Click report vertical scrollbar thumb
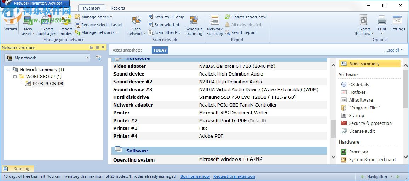 click(333, 129)
